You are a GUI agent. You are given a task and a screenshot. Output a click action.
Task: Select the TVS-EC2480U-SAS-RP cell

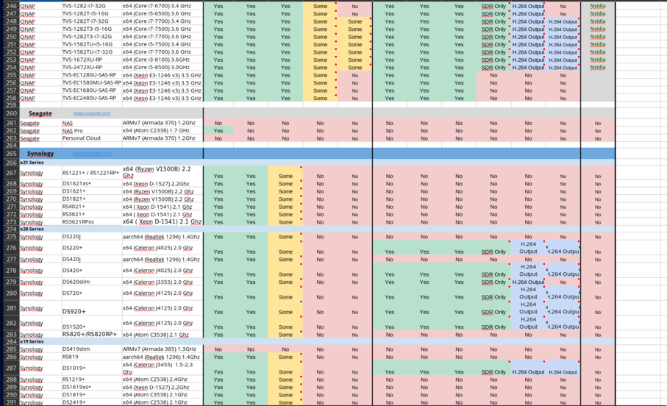(91, 98)
